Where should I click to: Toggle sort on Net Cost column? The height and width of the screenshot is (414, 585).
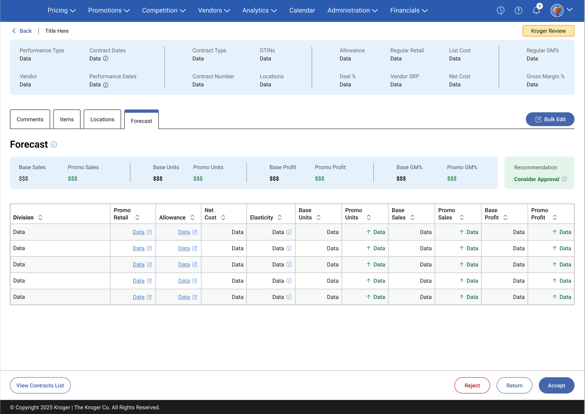click(x=223, y=218)
